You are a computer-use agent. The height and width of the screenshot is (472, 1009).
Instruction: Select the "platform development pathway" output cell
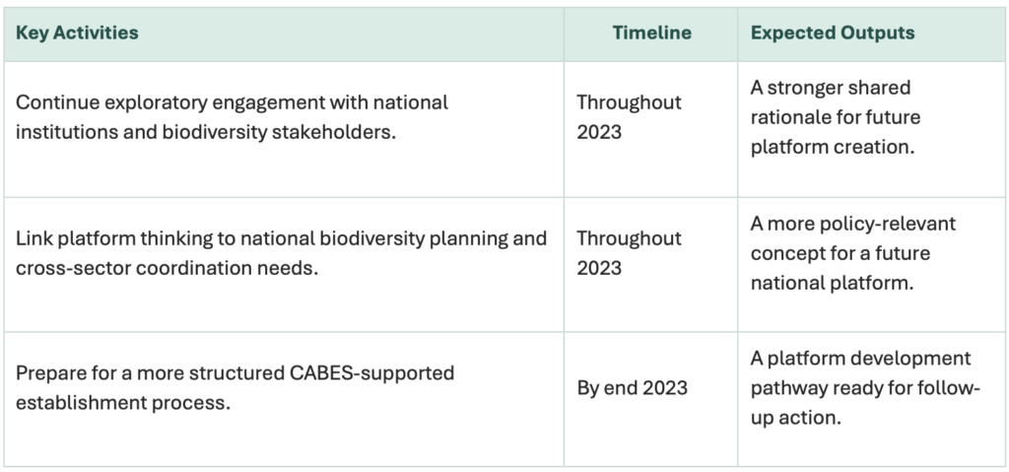pyautogui.click(x=865, y=387)
